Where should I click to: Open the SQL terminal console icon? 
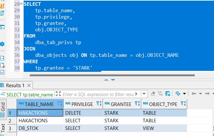2,27
